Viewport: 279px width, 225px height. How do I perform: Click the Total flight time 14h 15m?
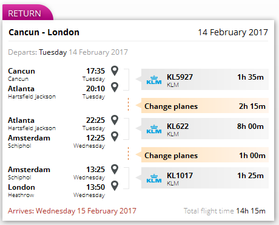[224, 211]
